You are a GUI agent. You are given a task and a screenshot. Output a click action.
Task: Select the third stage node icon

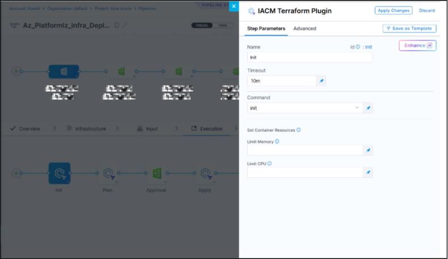pyautogui.click(x=178, y=71)
